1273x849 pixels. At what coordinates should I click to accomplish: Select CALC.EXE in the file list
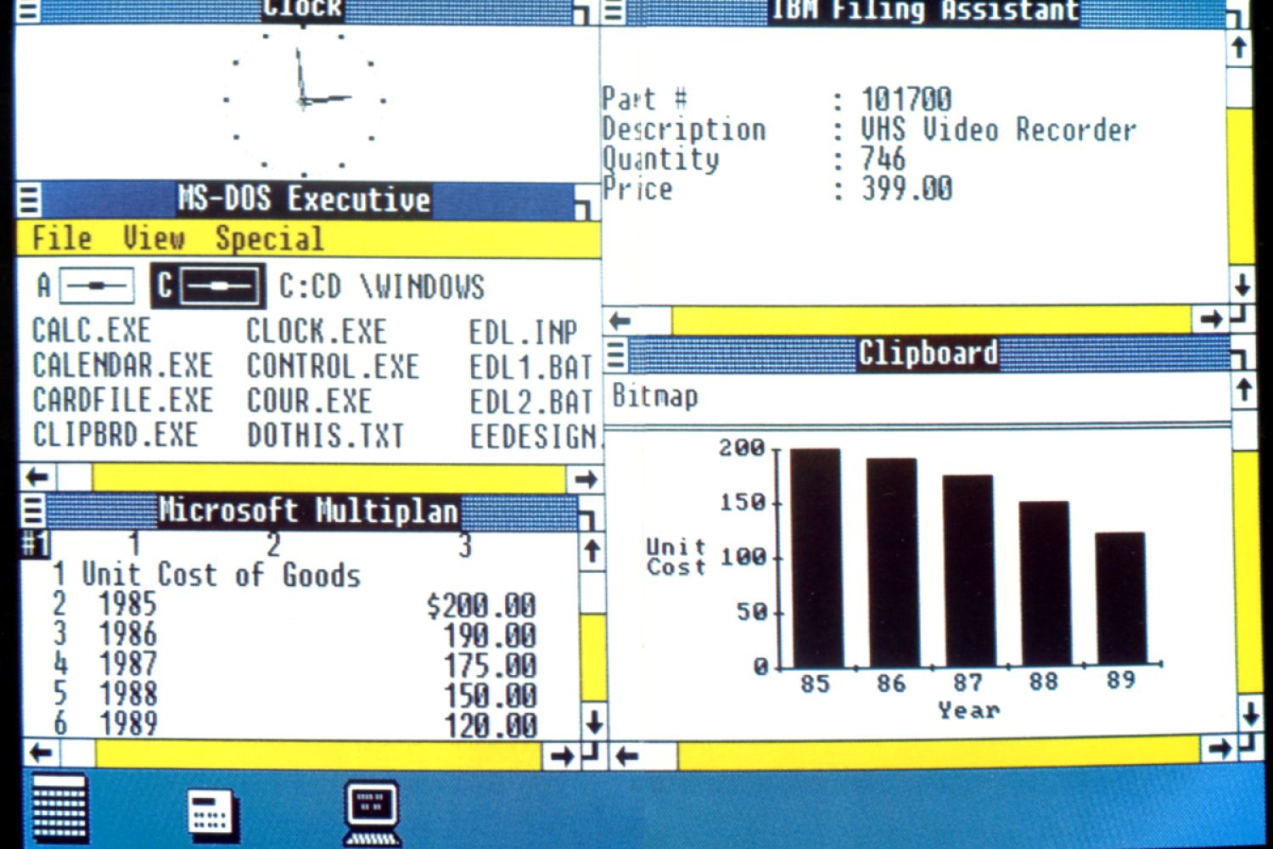coord(89,331)
